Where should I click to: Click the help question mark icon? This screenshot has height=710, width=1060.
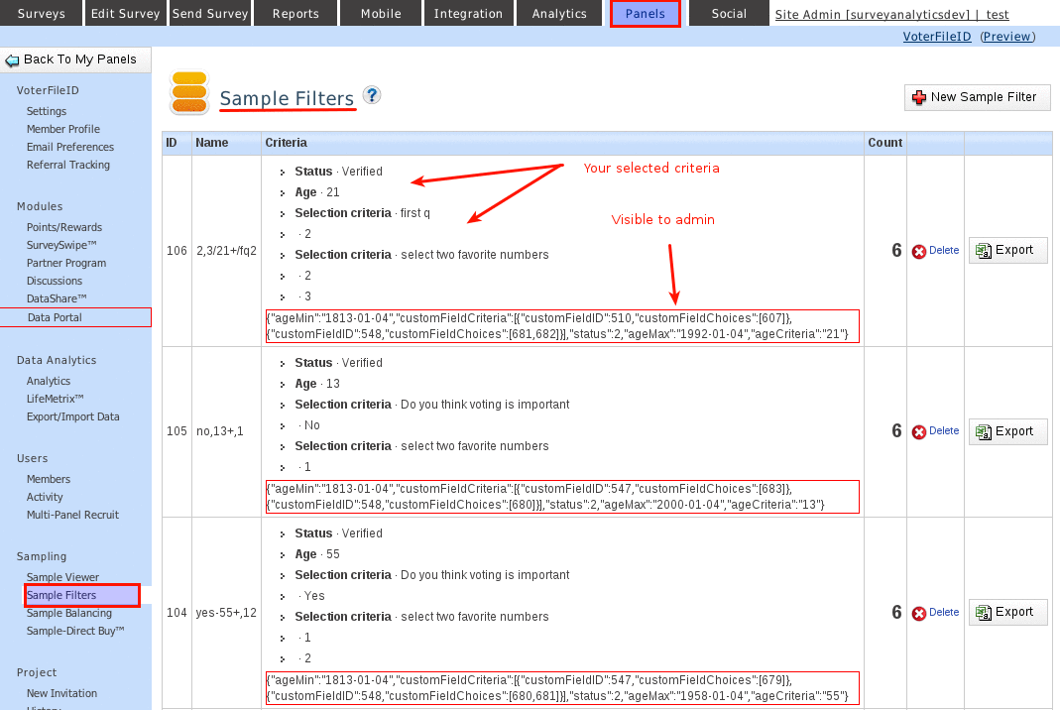click(x=372, y=95)
